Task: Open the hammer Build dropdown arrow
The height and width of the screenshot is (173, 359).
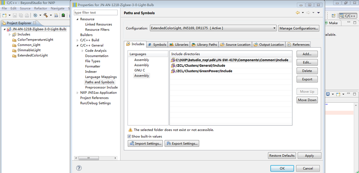Action: point(51,15)
